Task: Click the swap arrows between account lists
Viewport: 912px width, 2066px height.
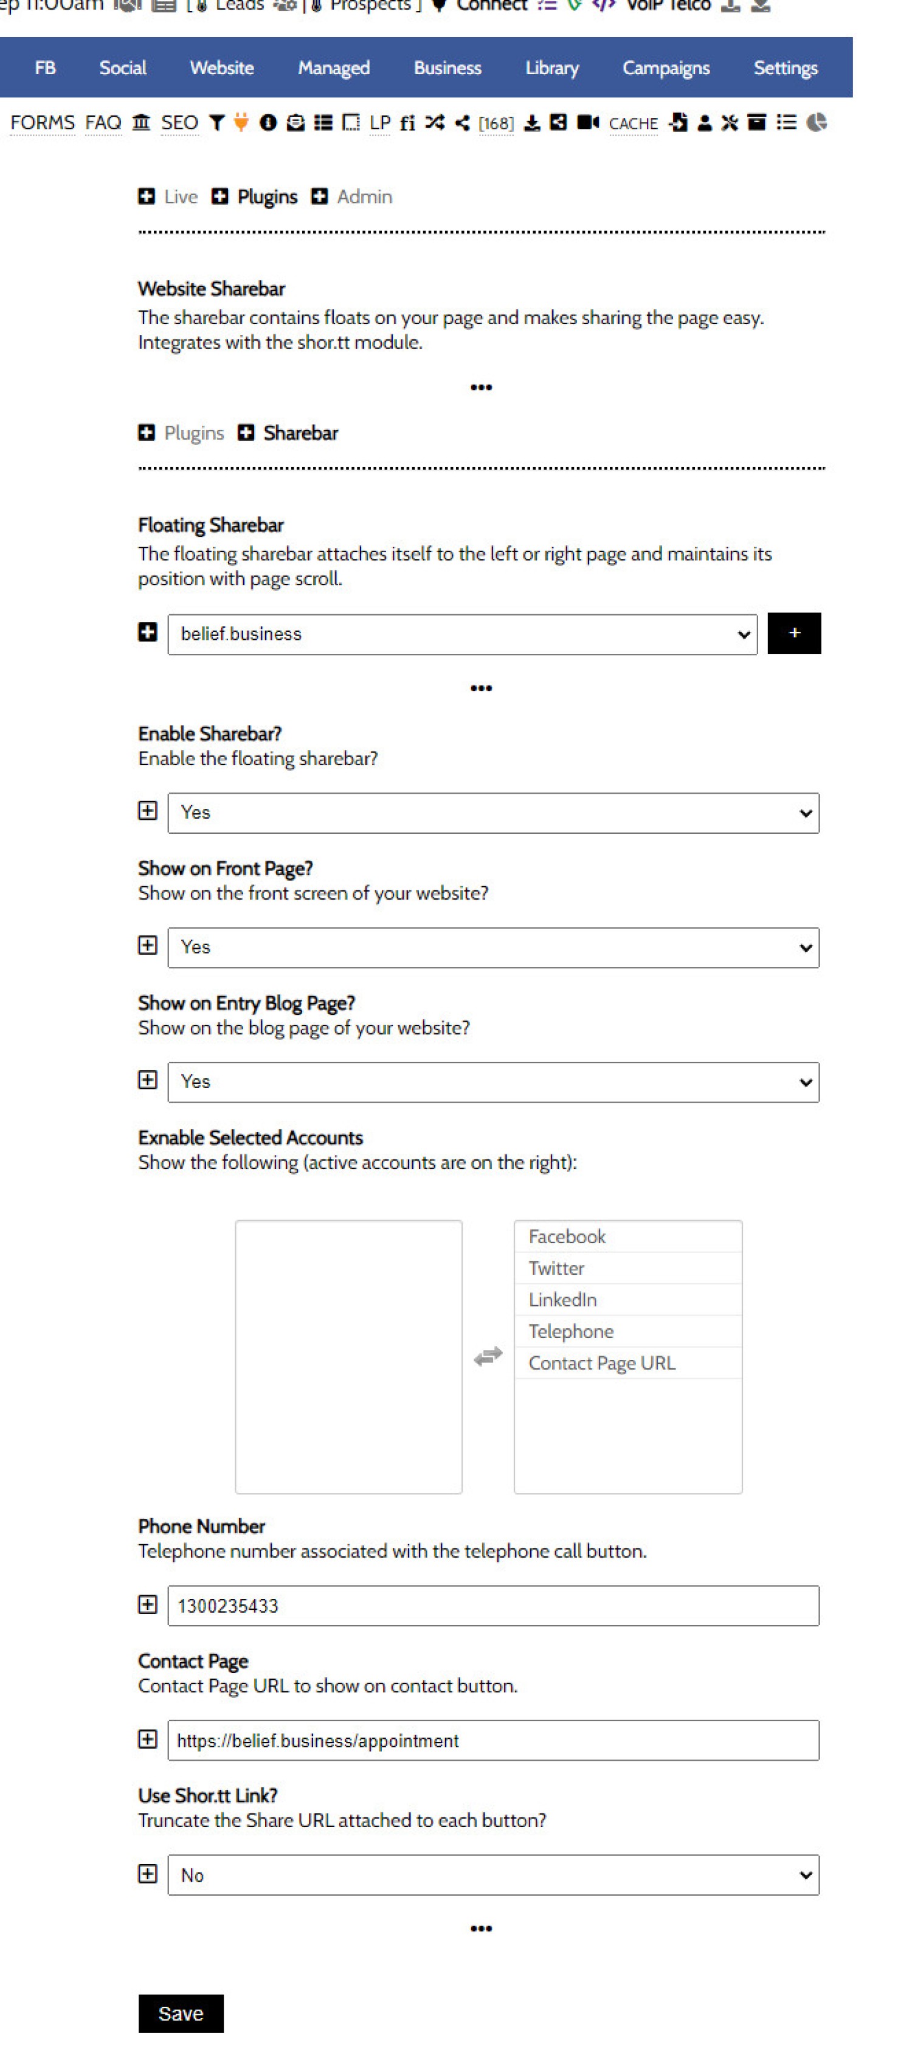Action: [488, 1356]
